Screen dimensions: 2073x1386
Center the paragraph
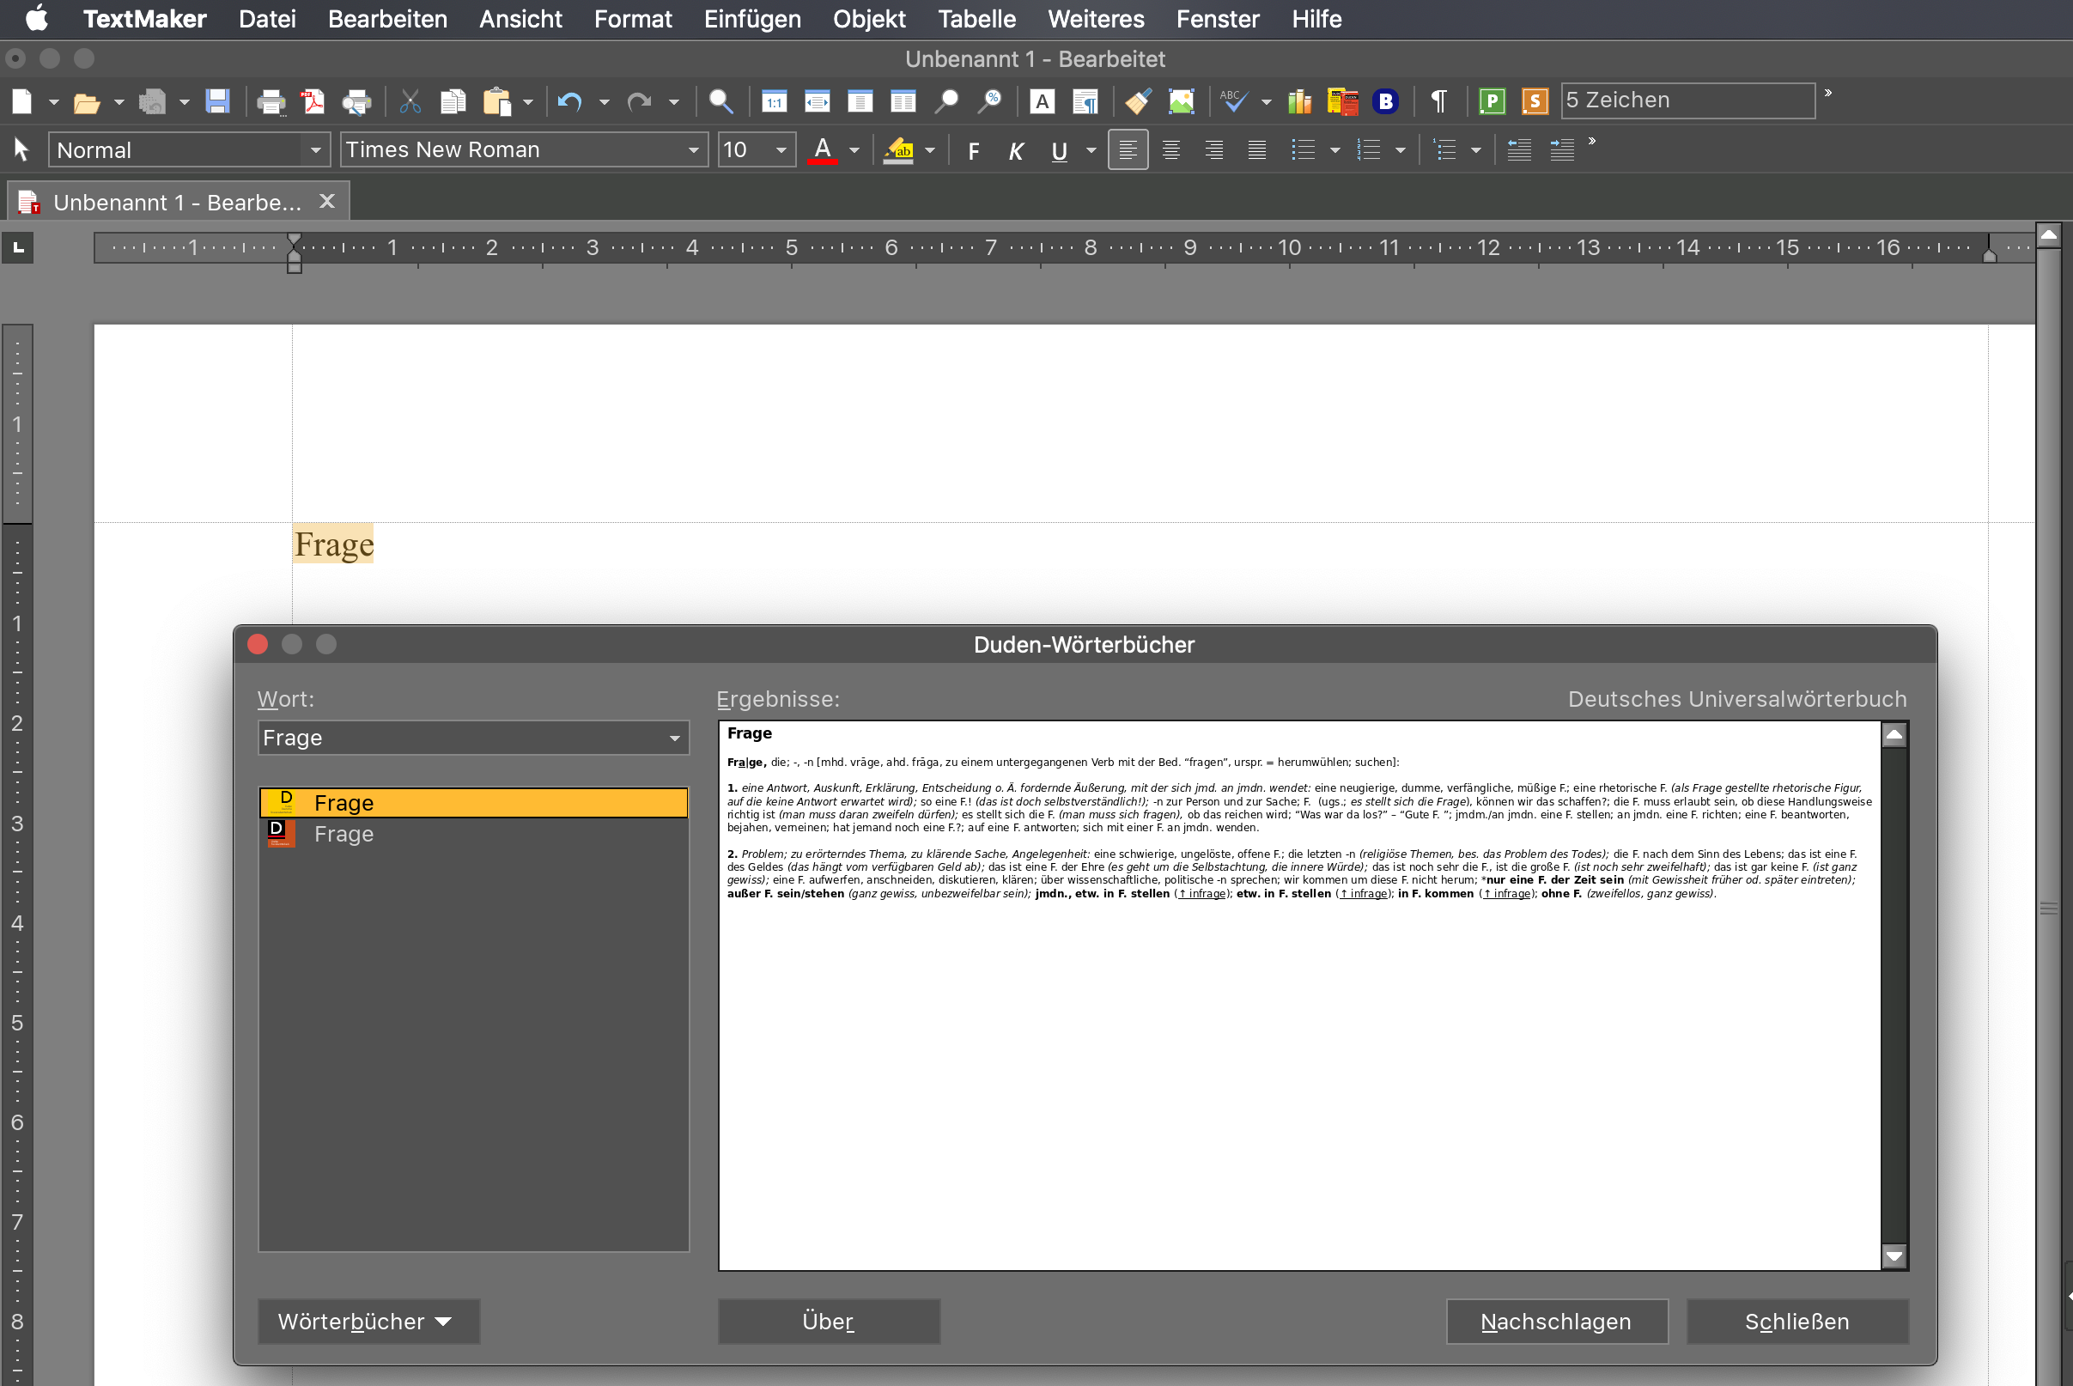tap(1171, 150)
